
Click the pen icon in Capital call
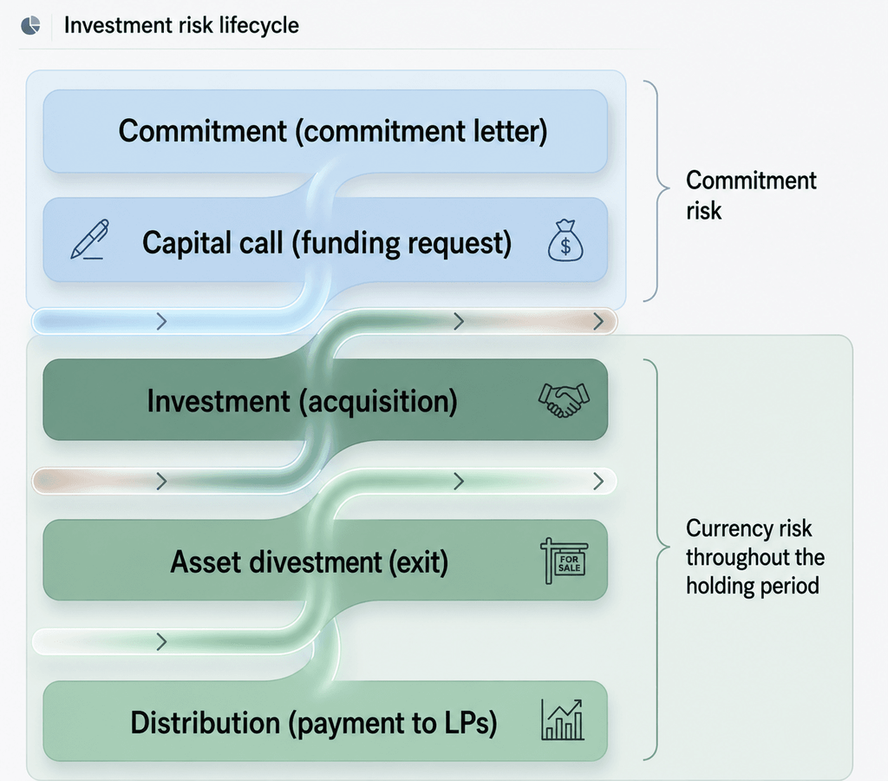click(x=89, y=240)
